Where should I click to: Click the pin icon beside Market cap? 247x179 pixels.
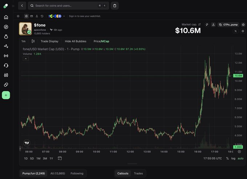(207, 25)
